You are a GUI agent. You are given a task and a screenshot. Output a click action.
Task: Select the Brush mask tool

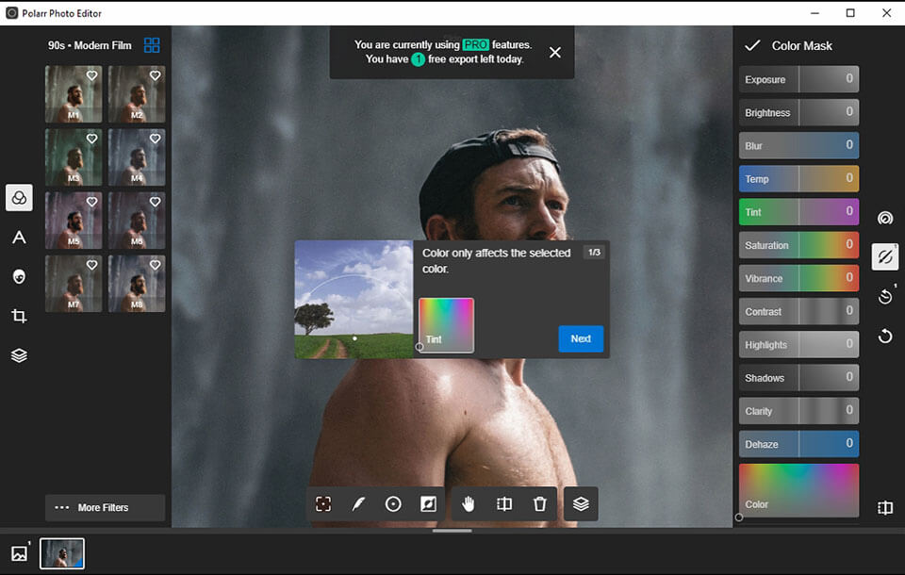click(x=358, y=504)
